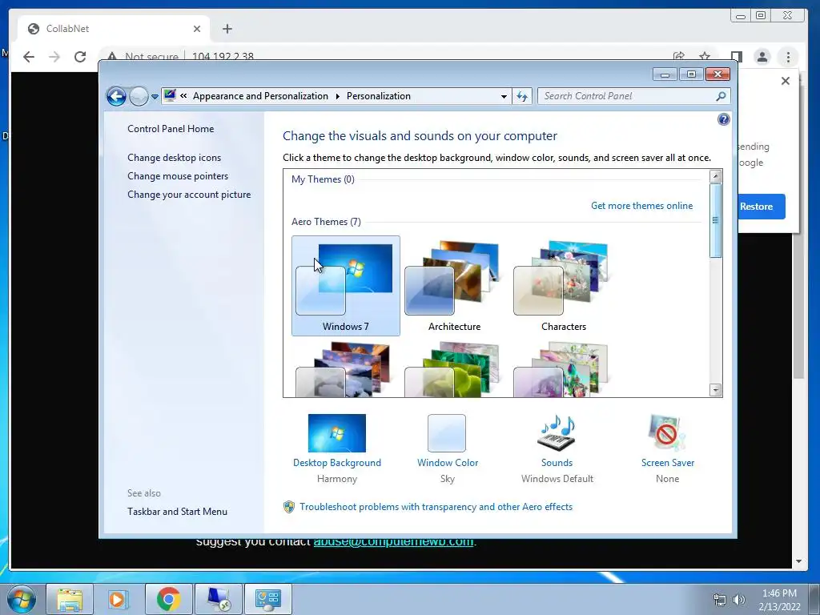The image size is (820, 615).
Task: Click Chrome side panel icon
Action: tap(737, 57)
